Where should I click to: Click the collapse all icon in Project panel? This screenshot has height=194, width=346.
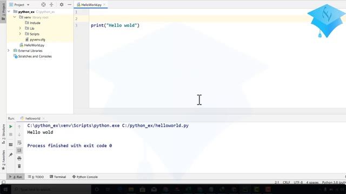51,5
